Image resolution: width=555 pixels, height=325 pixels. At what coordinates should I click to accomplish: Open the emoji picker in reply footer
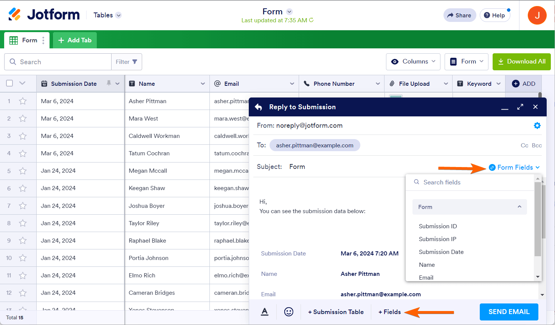pyautogui.click(x=288, y=312)
